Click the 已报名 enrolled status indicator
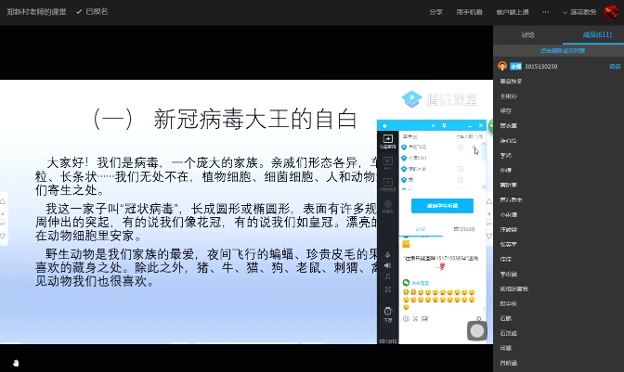Image resolution: width=624 pixels, height=372 pixels. pyautogui.click(x=92, y=12)
